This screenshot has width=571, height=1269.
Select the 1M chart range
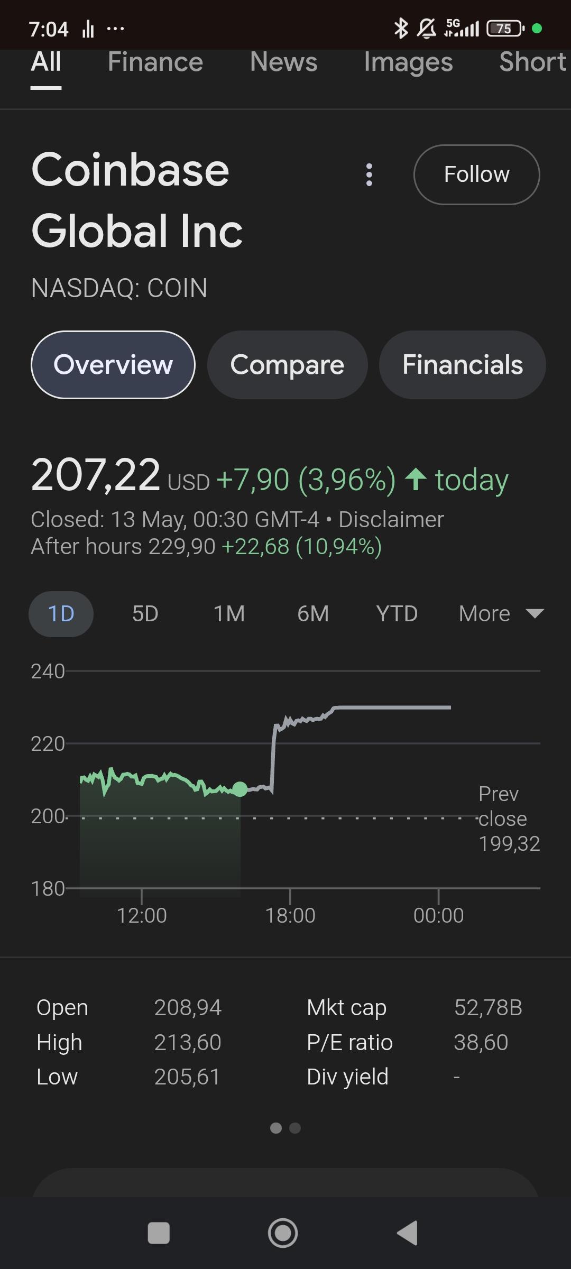tap(229, 614)
